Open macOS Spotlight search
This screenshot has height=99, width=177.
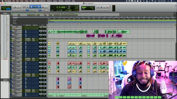click(168, 1)
